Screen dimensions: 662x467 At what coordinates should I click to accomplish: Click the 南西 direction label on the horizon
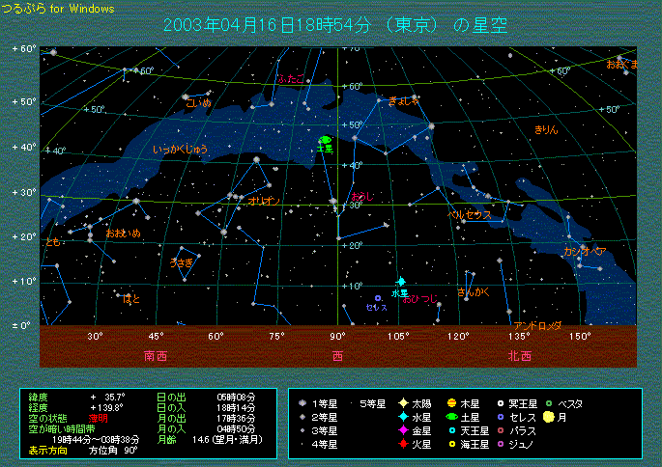[x=155, y=355]
